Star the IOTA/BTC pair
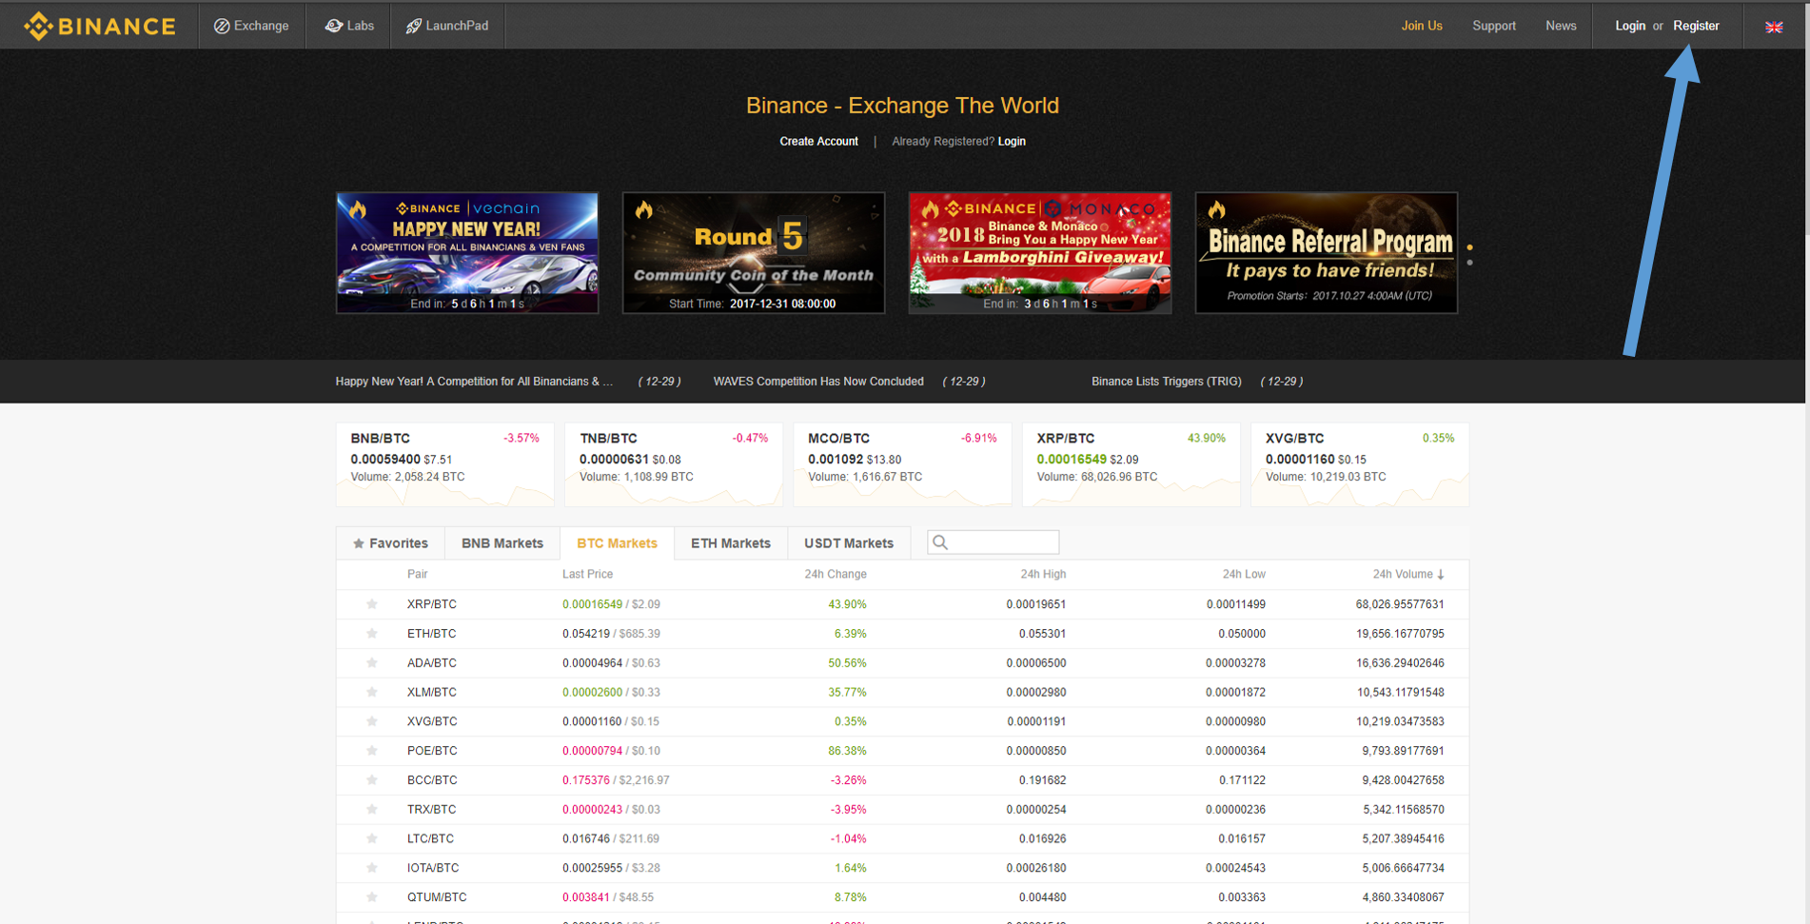This screenshot has width=1810, height=924. (372, 868)
